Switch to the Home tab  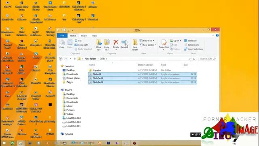click(73, 36)
